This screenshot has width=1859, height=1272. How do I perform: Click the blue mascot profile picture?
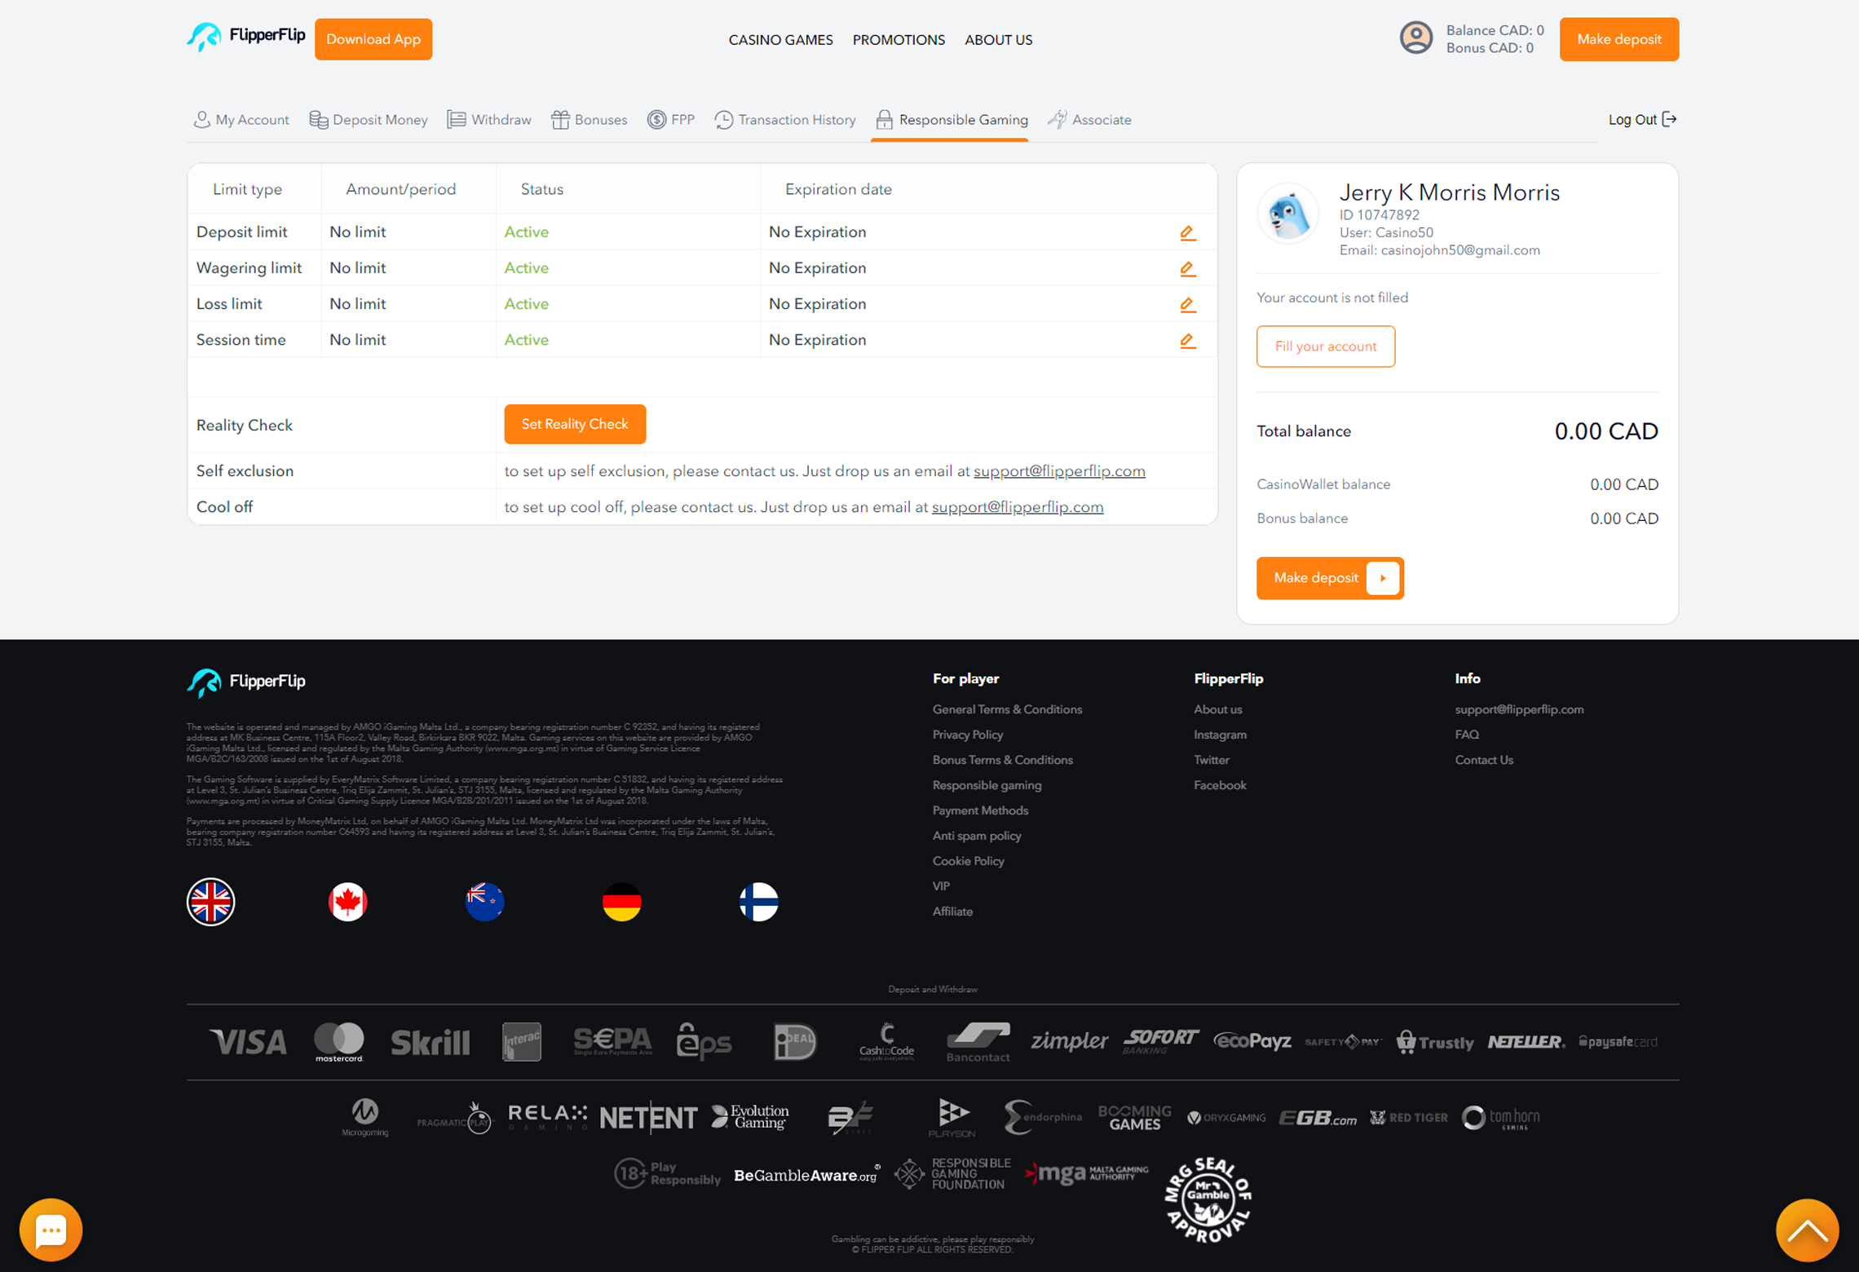click(1288, 214)
